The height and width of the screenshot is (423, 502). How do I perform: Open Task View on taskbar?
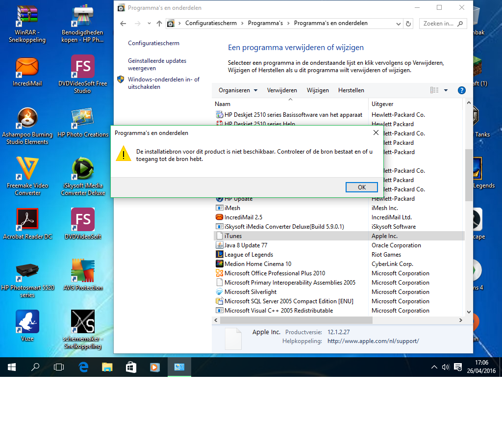[59, 367]
